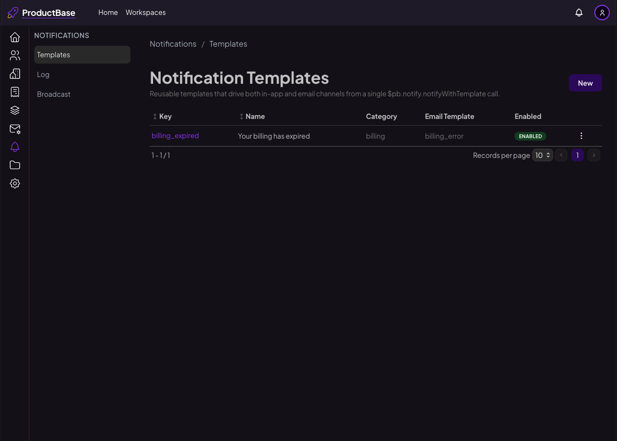
Task: Create a New notification template
Action: (585, 83)
